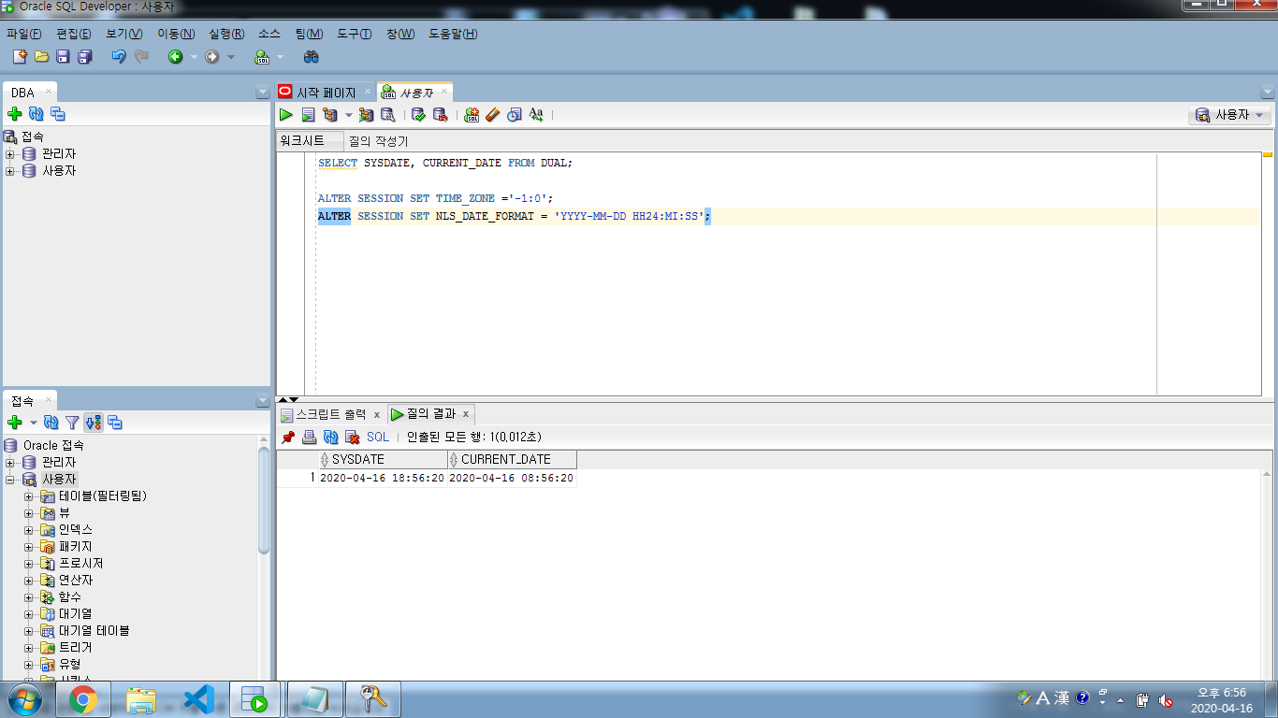Open the 도움말(H) menu

(453, 34)
